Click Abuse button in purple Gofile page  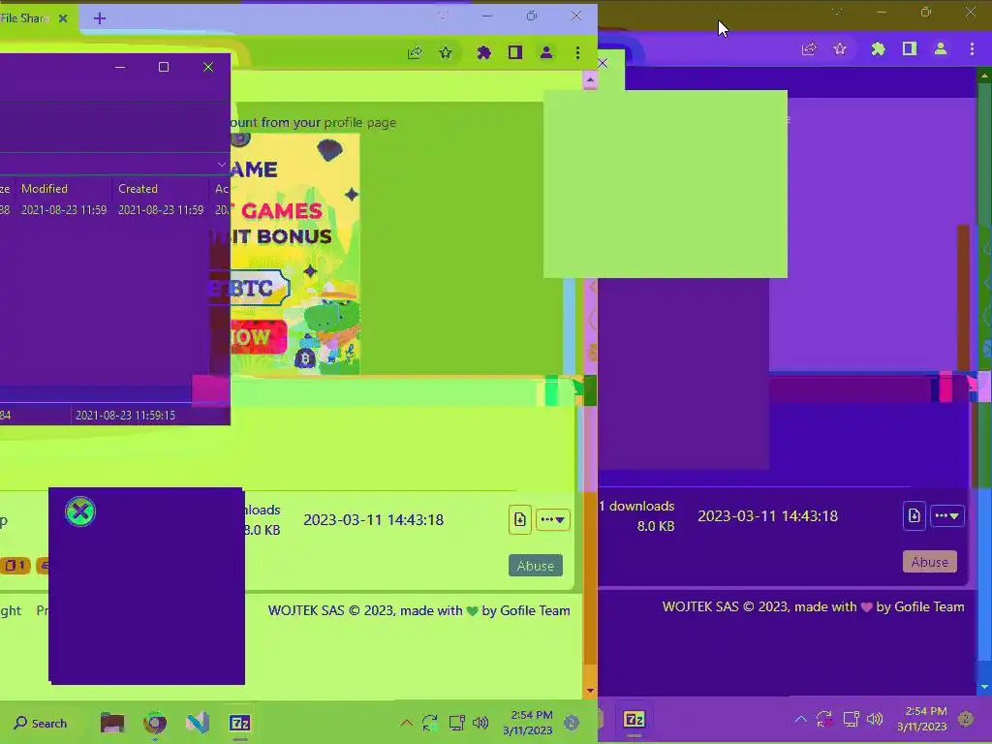point(929,562)
